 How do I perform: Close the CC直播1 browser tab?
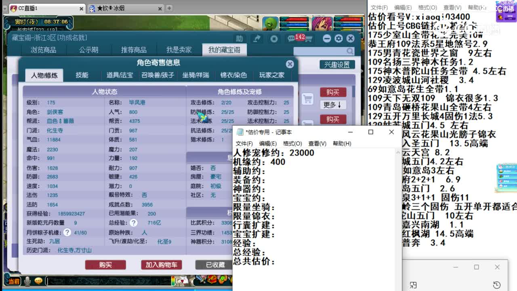(x=81, y=8)
